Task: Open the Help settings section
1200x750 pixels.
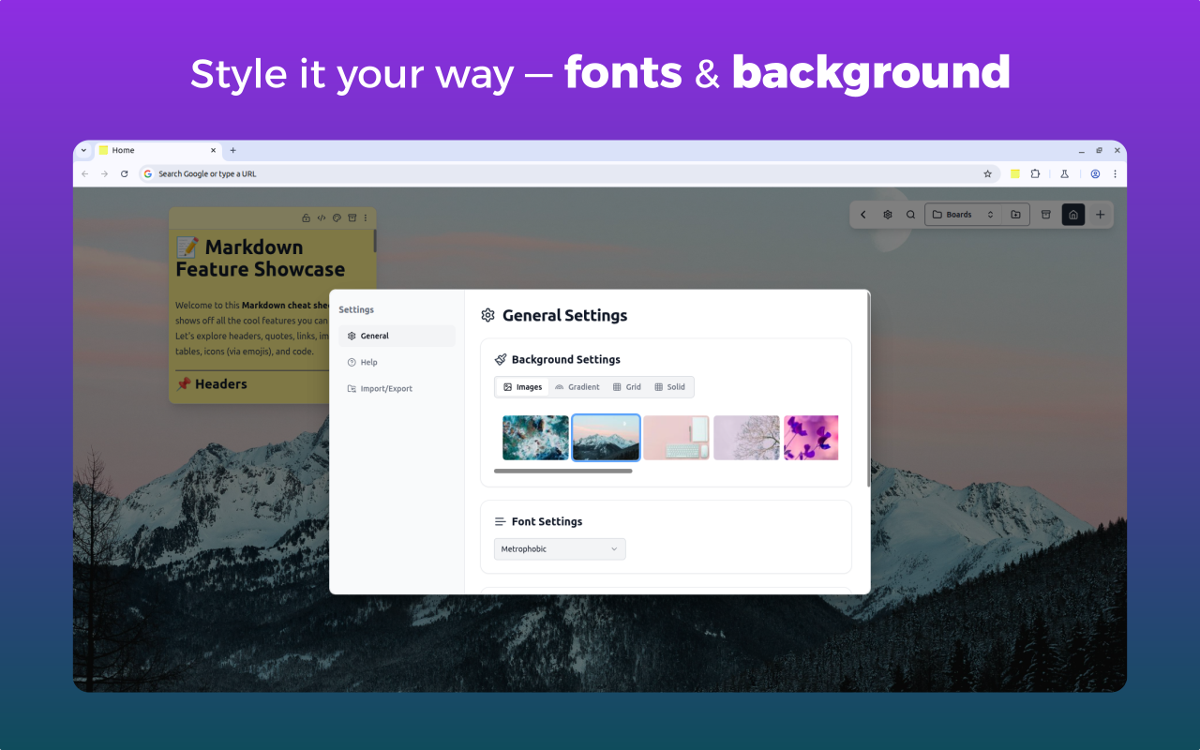Action: (397, 362)
